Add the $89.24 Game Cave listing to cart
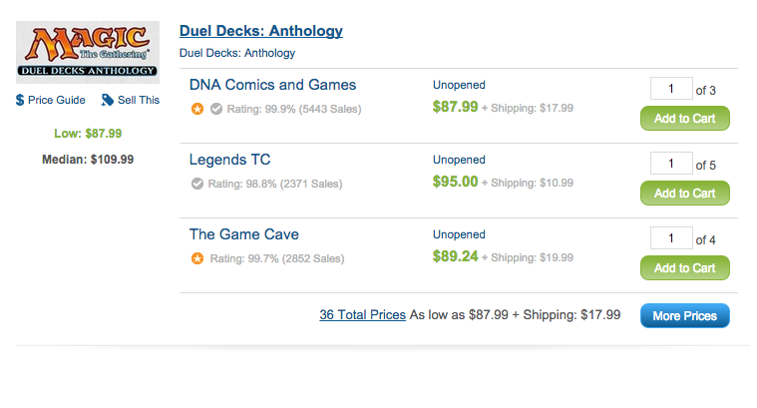 click(x=685, y=268)
